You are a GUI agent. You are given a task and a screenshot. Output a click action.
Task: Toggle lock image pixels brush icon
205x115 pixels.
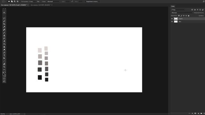181,16
